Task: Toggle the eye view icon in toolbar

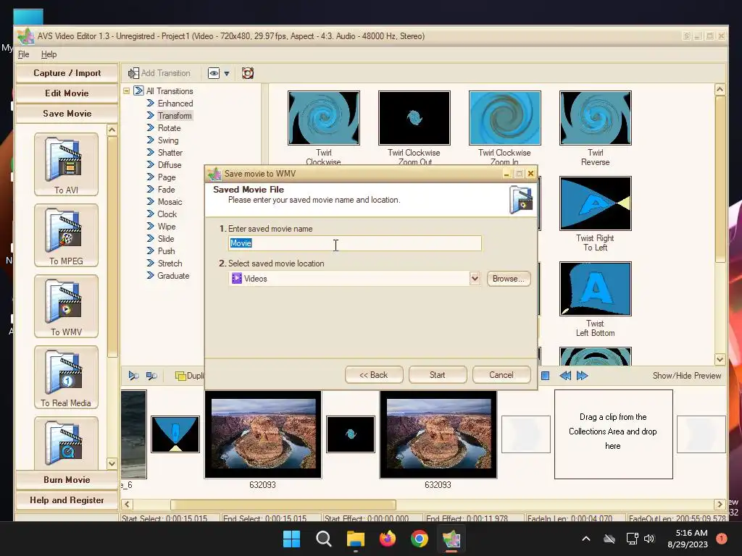Action: 214,73
